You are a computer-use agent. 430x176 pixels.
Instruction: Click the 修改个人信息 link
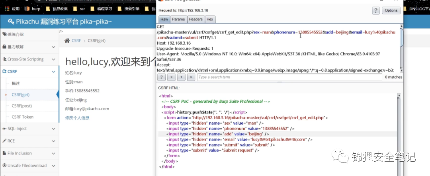(x=77, y=118)
